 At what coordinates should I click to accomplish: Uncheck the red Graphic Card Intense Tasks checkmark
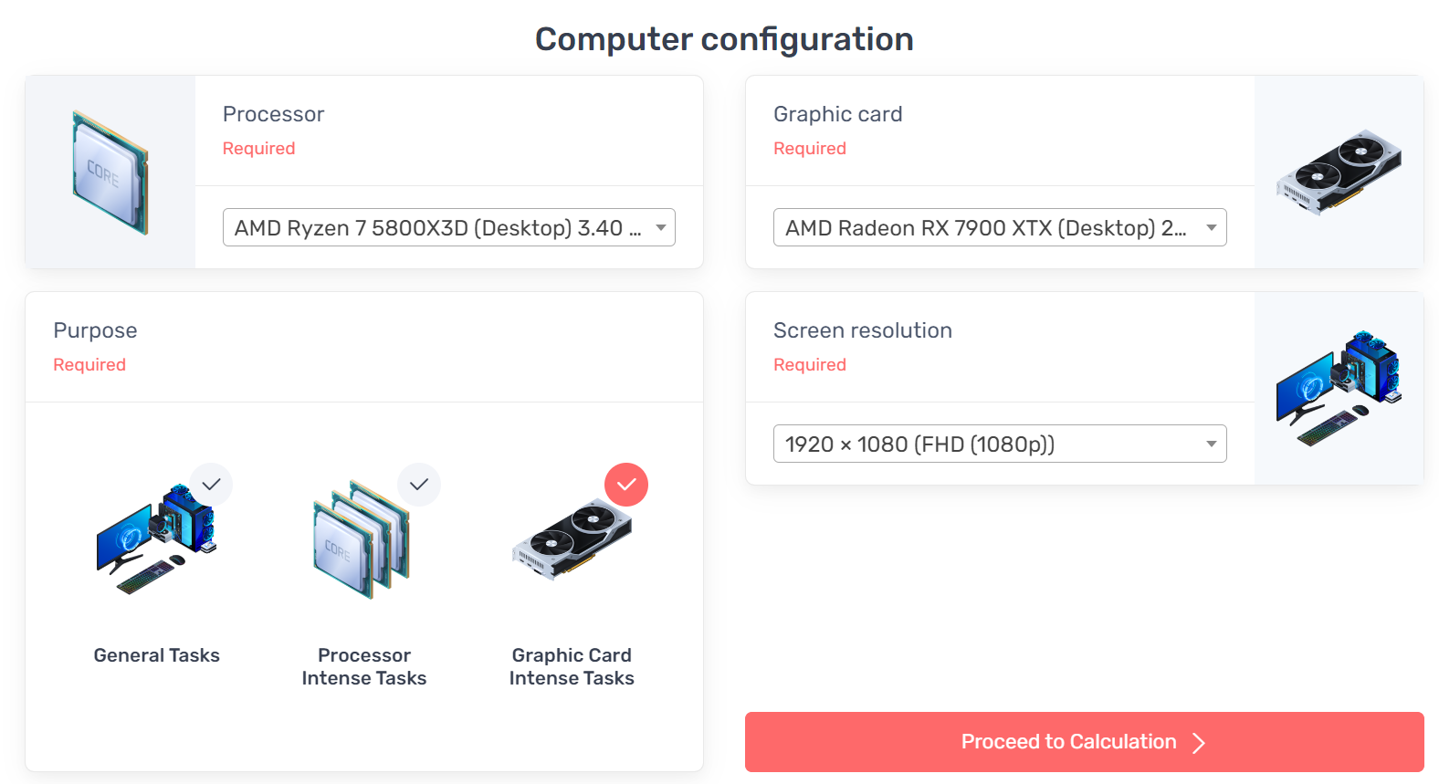pyautogui.click(x=626, y=485)
